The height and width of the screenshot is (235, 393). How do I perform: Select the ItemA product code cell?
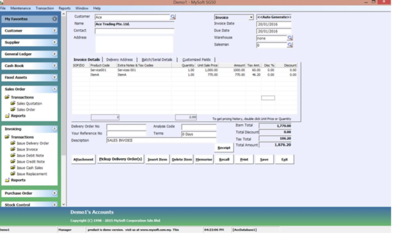coord(104,75)
